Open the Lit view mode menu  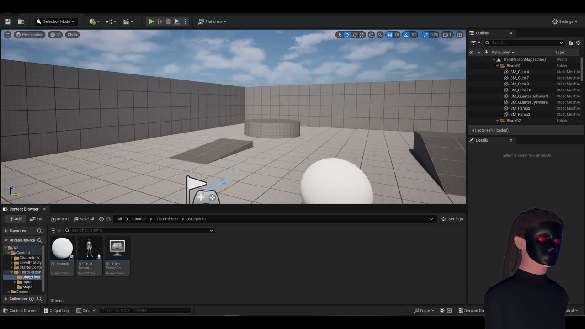(56, 35)
